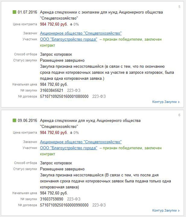186x217 pixels.
Task: Click the card number 6 badge
Action: click(x=179, y=115)
